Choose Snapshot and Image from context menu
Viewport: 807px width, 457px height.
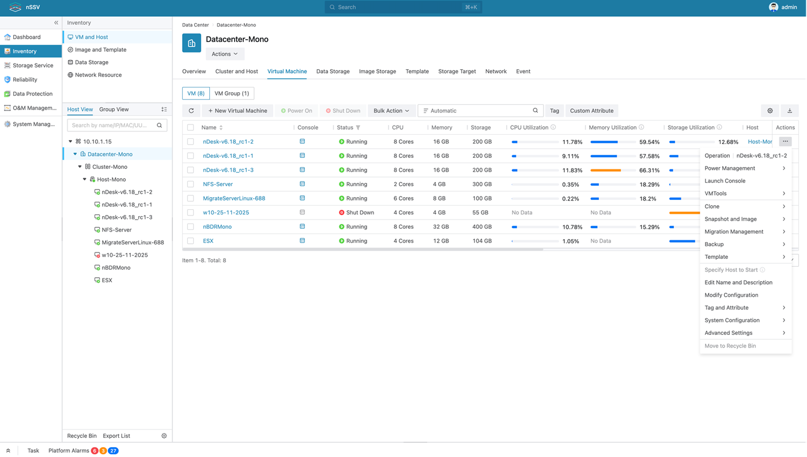point(730,219)
